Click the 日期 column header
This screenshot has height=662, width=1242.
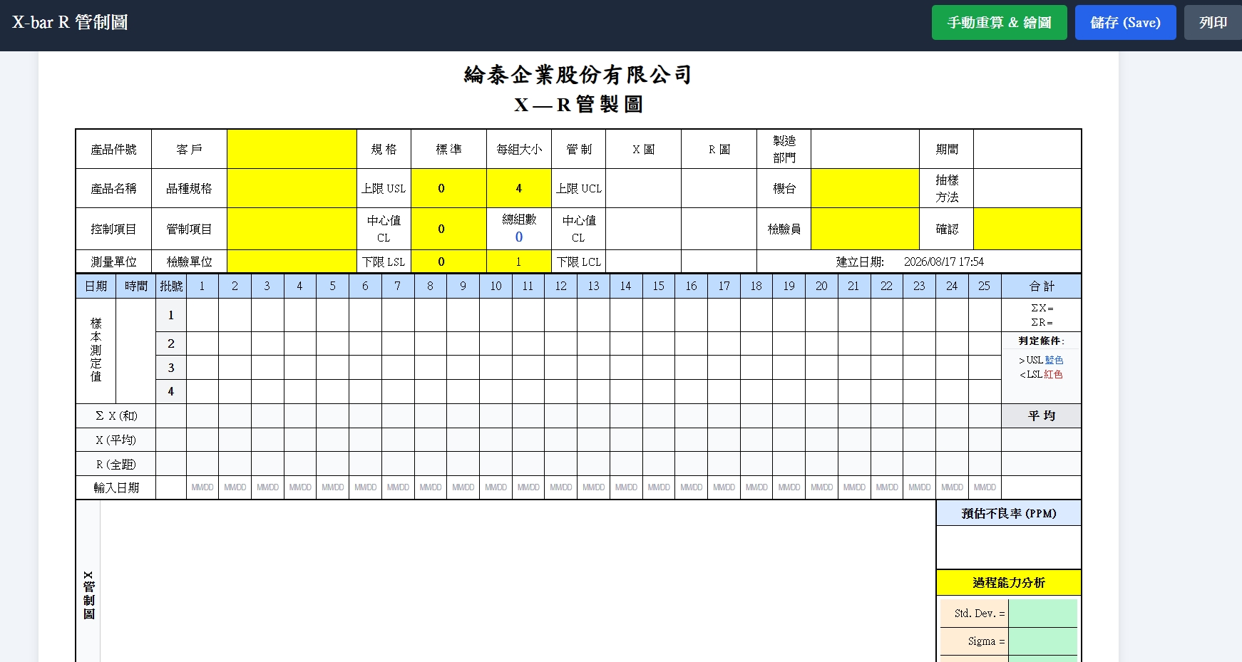tap(96, 286)
